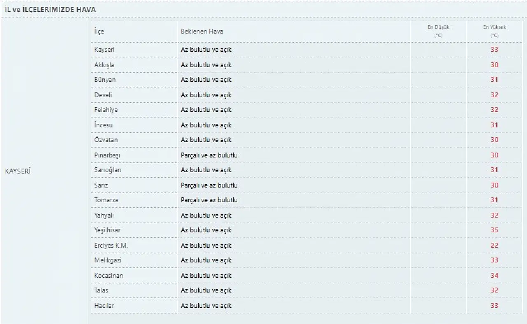Click Kocasinan's high temperature 34
Screen dimensions: 527x324
click(494, 275)
